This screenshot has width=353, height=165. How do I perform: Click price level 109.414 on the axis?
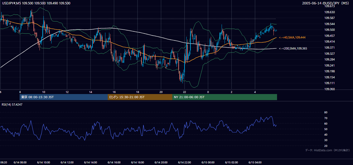click(330, 42)
